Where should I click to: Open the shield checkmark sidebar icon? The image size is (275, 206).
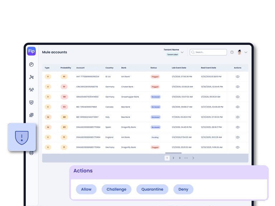[x=32, y=103]
